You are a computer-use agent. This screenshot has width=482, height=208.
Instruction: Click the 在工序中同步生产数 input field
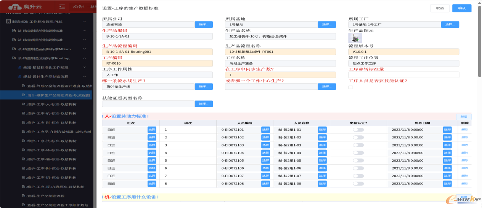coord(281,75)
